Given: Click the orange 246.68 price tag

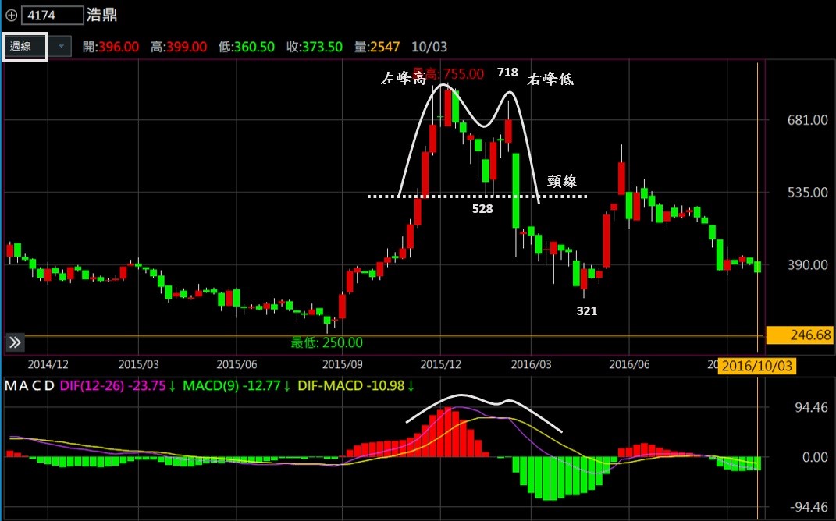Looking at the screenshot, I should pyautogui.click(x=800, y=335).
